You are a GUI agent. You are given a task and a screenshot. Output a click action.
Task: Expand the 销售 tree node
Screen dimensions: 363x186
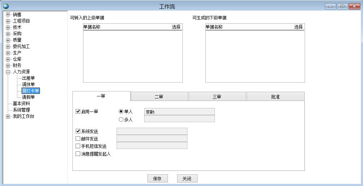pyautogui.click(x=8, y=15)
